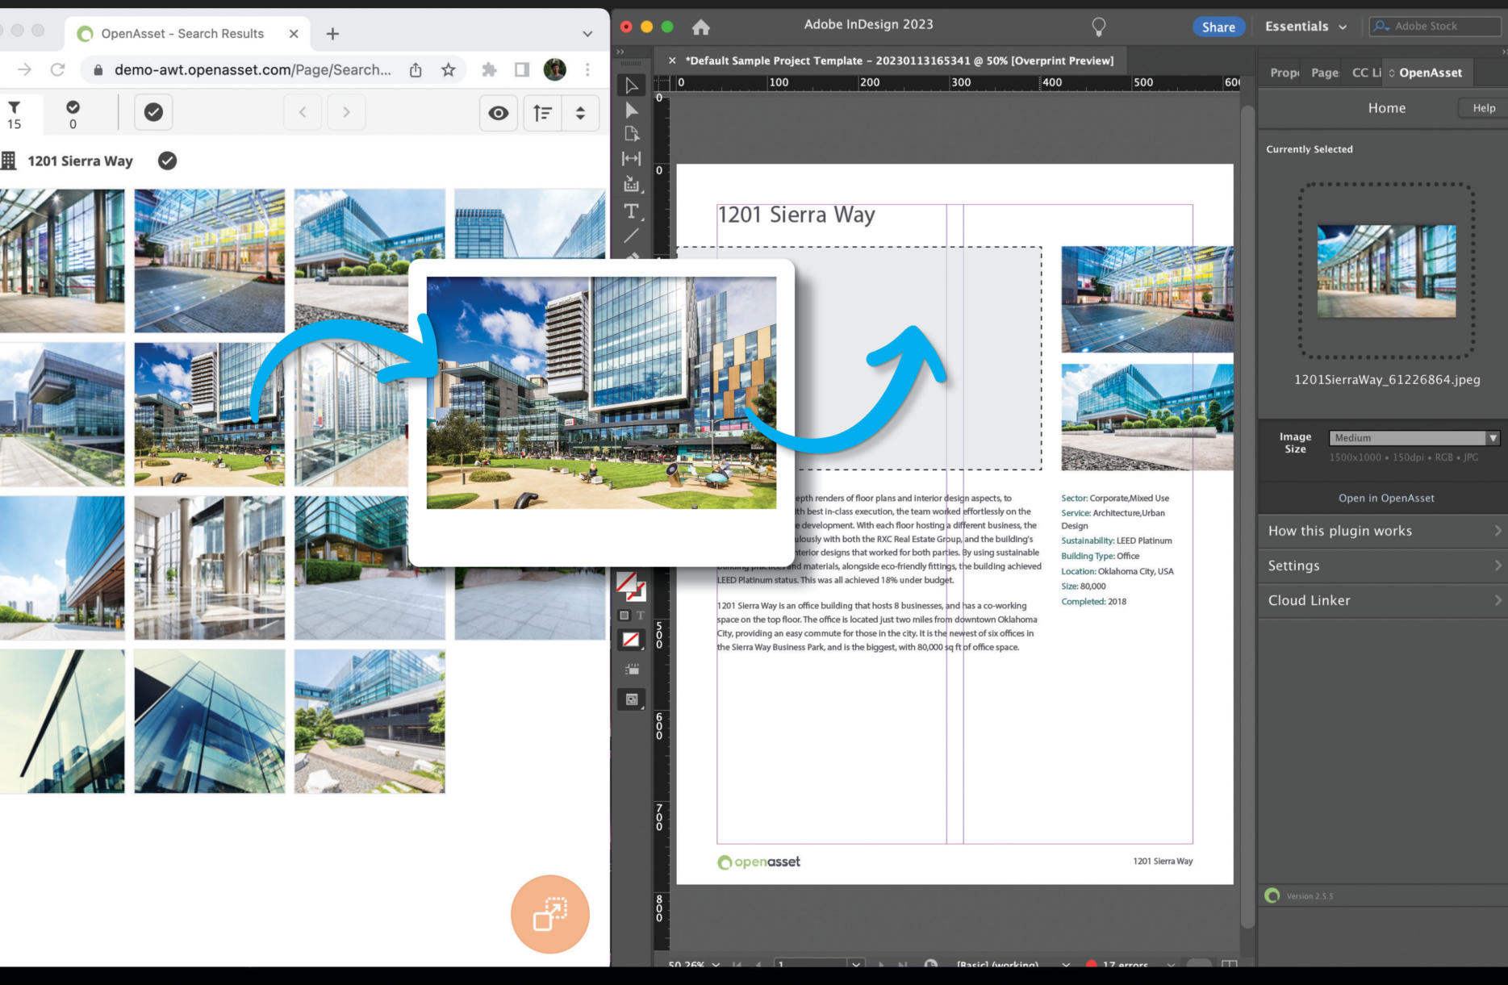Expand How this plugin works section
Image resolution: width=1508 pixels, height=985 pixels.
pyautogui.click(x=1383, y=531)
